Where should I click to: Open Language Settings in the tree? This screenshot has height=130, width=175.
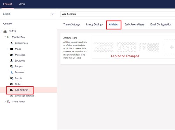[x=24, y=96]
